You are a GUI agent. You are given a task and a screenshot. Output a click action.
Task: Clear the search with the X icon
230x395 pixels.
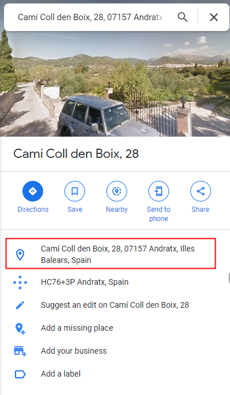pyautogui.click(x=214, y=17)
